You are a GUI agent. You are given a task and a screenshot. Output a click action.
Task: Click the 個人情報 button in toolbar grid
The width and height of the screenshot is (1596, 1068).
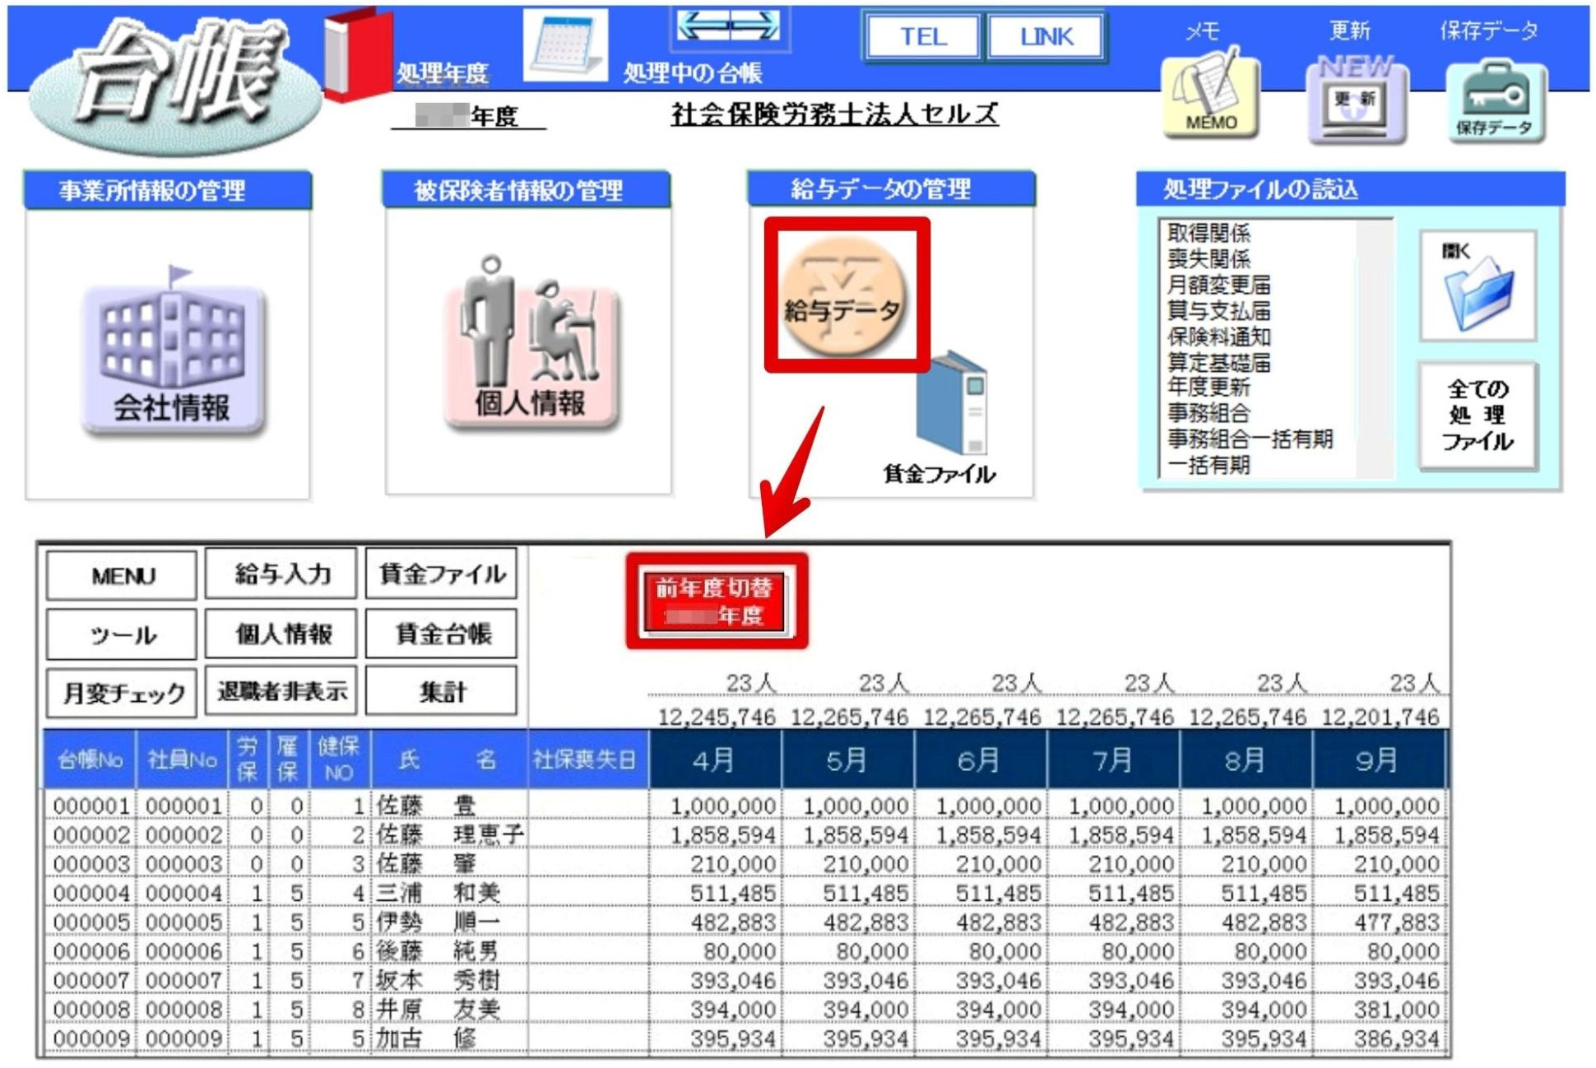tap(281, 634)
